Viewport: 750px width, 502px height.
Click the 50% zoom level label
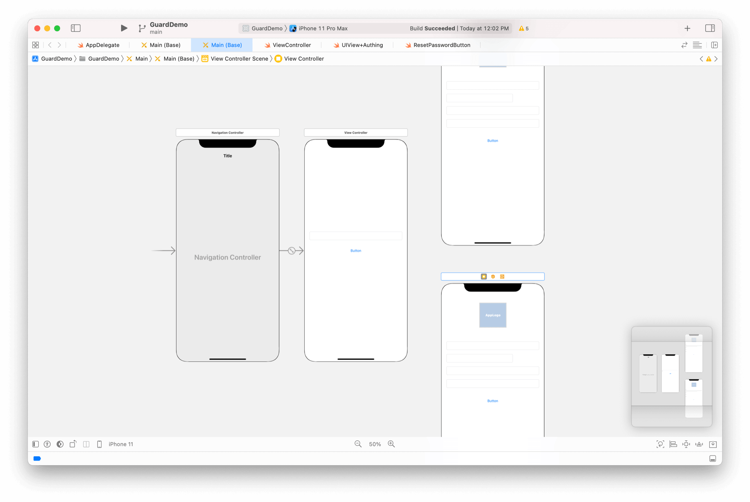375,444
